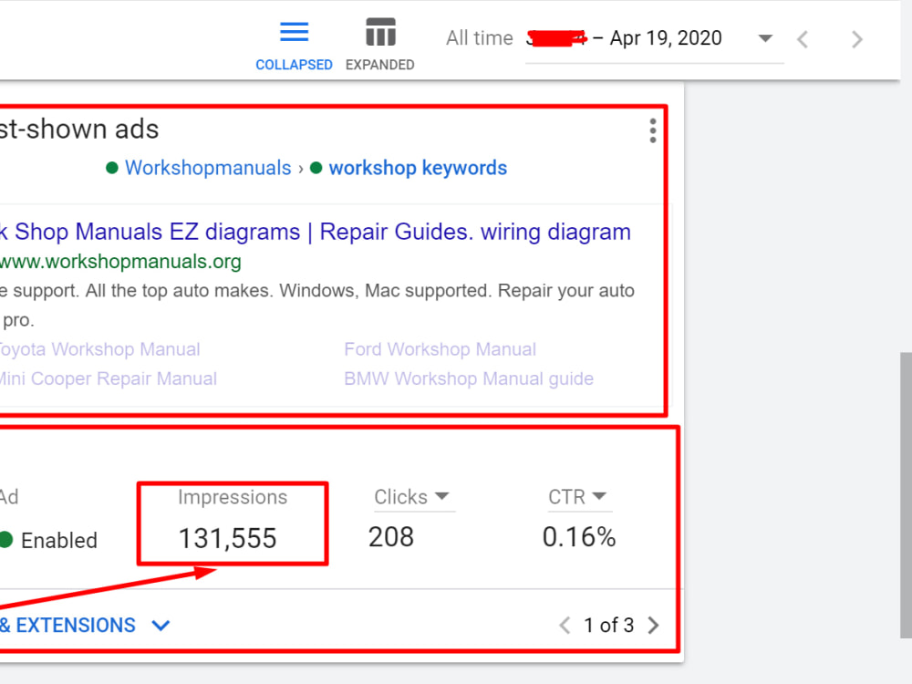Screen dimensions: 912x684
Task: Click the vertical page scrollbar
Action: coord(906,495)
